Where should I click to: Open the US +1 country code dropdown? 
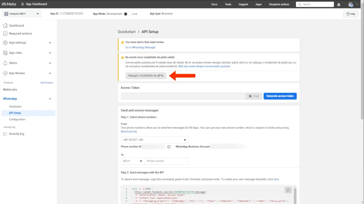tap(133, 161)
